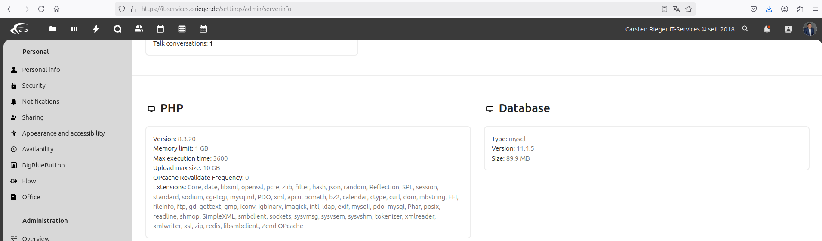The image size is (822, 241).
Task: Open the Calendar app icon
Action: (x=160, y=29)
